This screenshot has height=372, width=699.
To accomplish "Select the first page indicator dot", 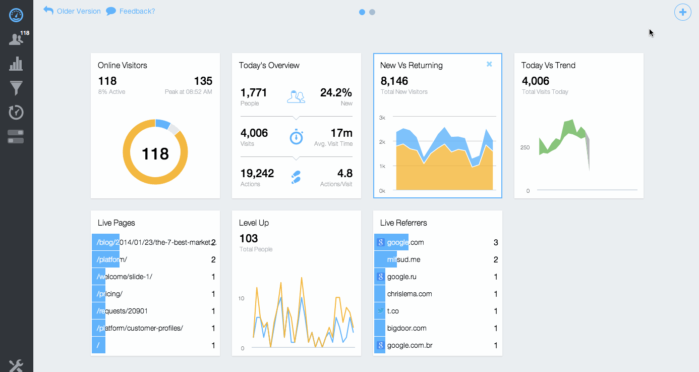I will pos(362,12).
